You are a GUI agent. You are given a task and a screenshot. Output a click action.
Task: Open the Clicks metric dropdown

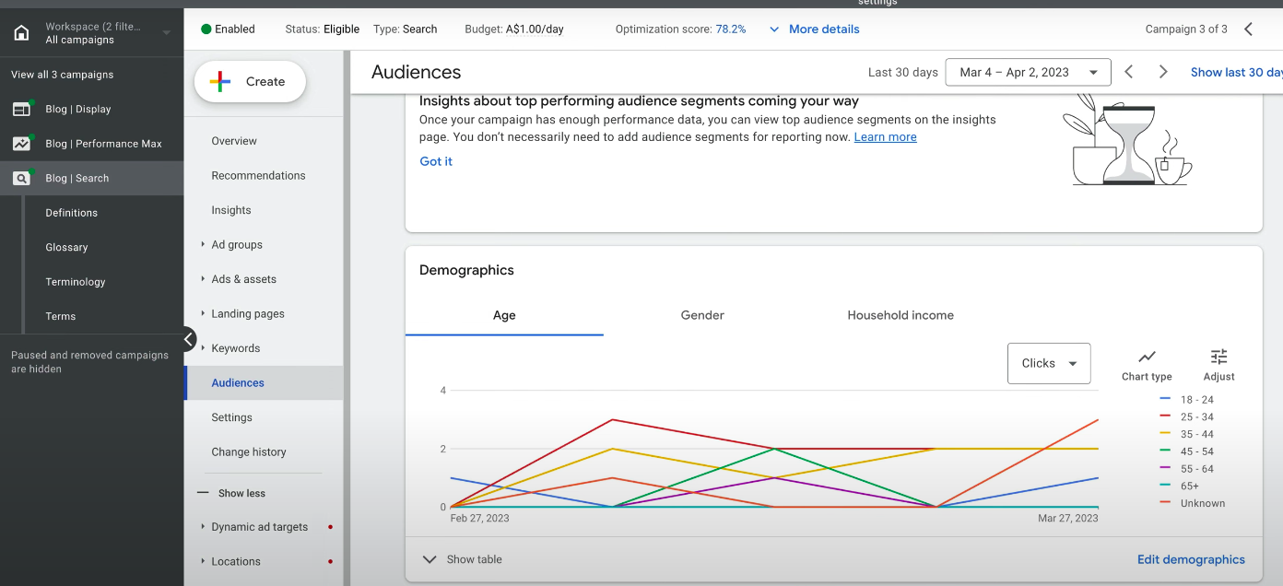click(1049, 363)
